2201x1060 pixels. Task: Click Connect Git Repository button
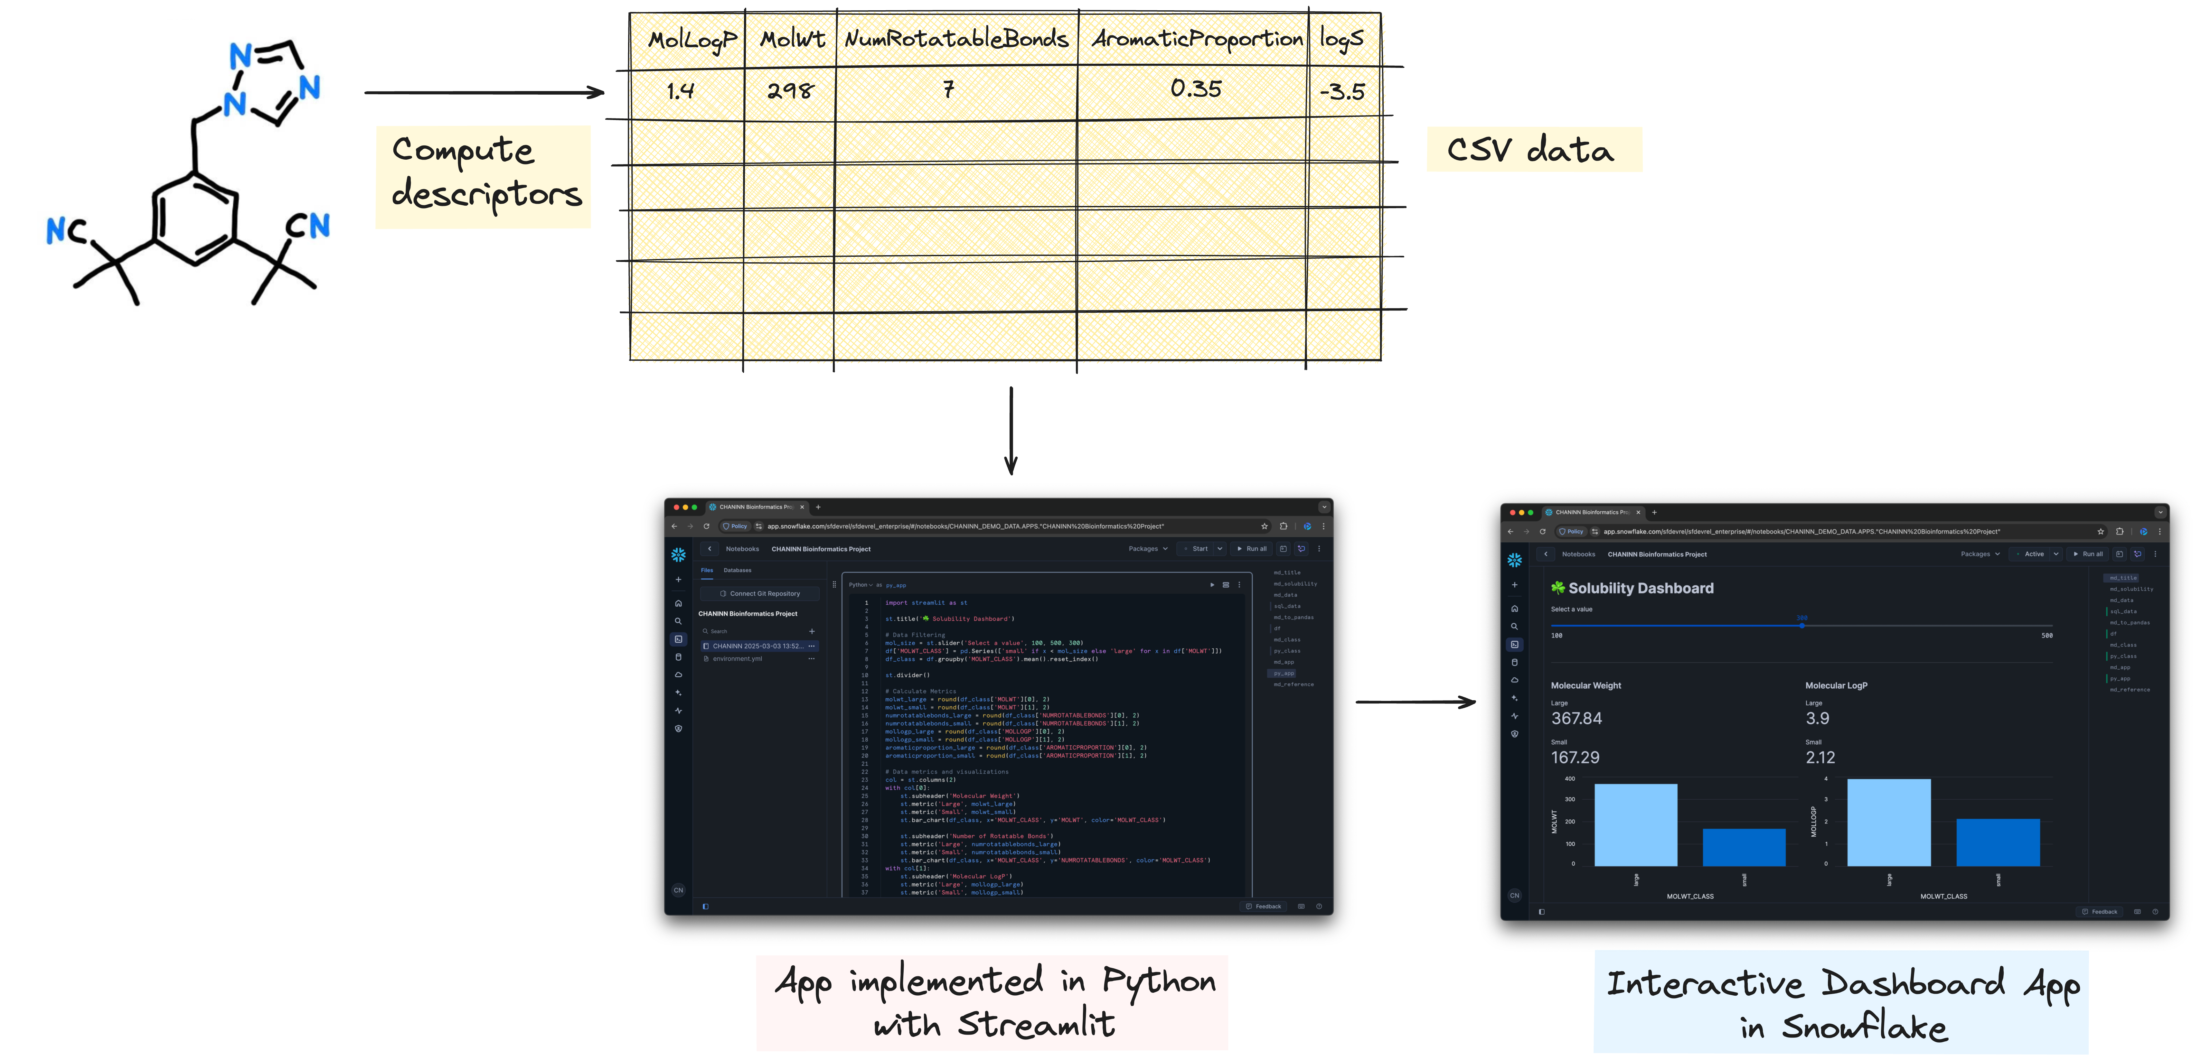pos(760,594)
